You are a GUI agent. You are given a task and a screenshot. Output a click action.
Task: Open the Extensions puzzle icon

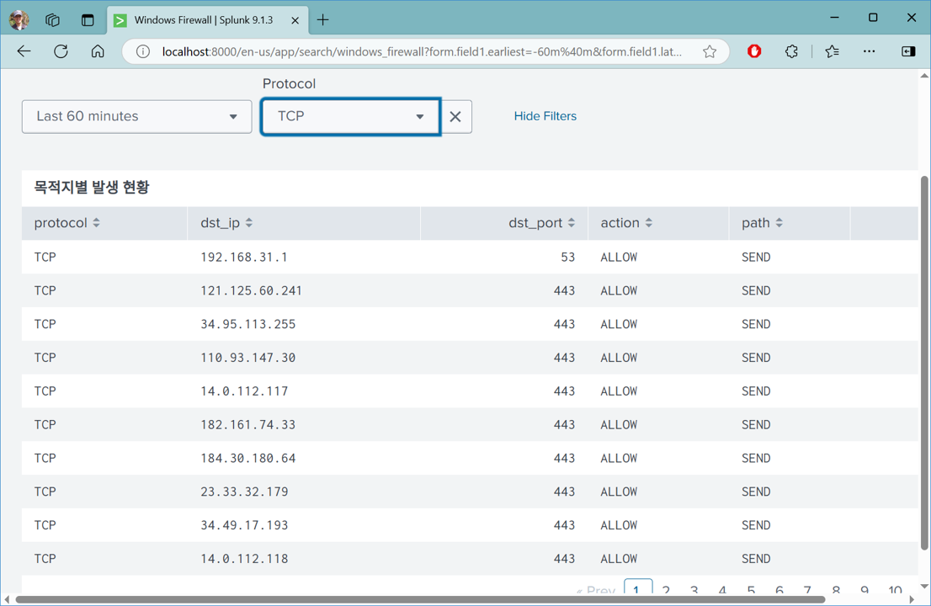click(791, 51)
